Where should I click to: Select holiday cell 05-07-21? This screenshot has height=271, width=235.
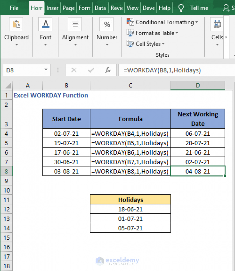(131, 228)
